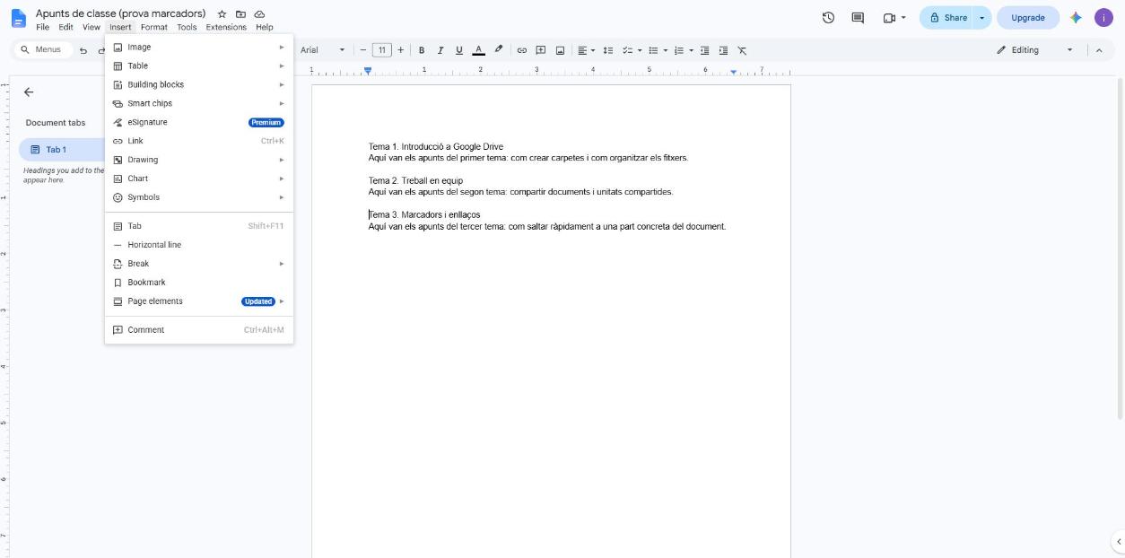Open Building blocks submenu
This screenshot has height=558, width=1125.
coord(199,84)
